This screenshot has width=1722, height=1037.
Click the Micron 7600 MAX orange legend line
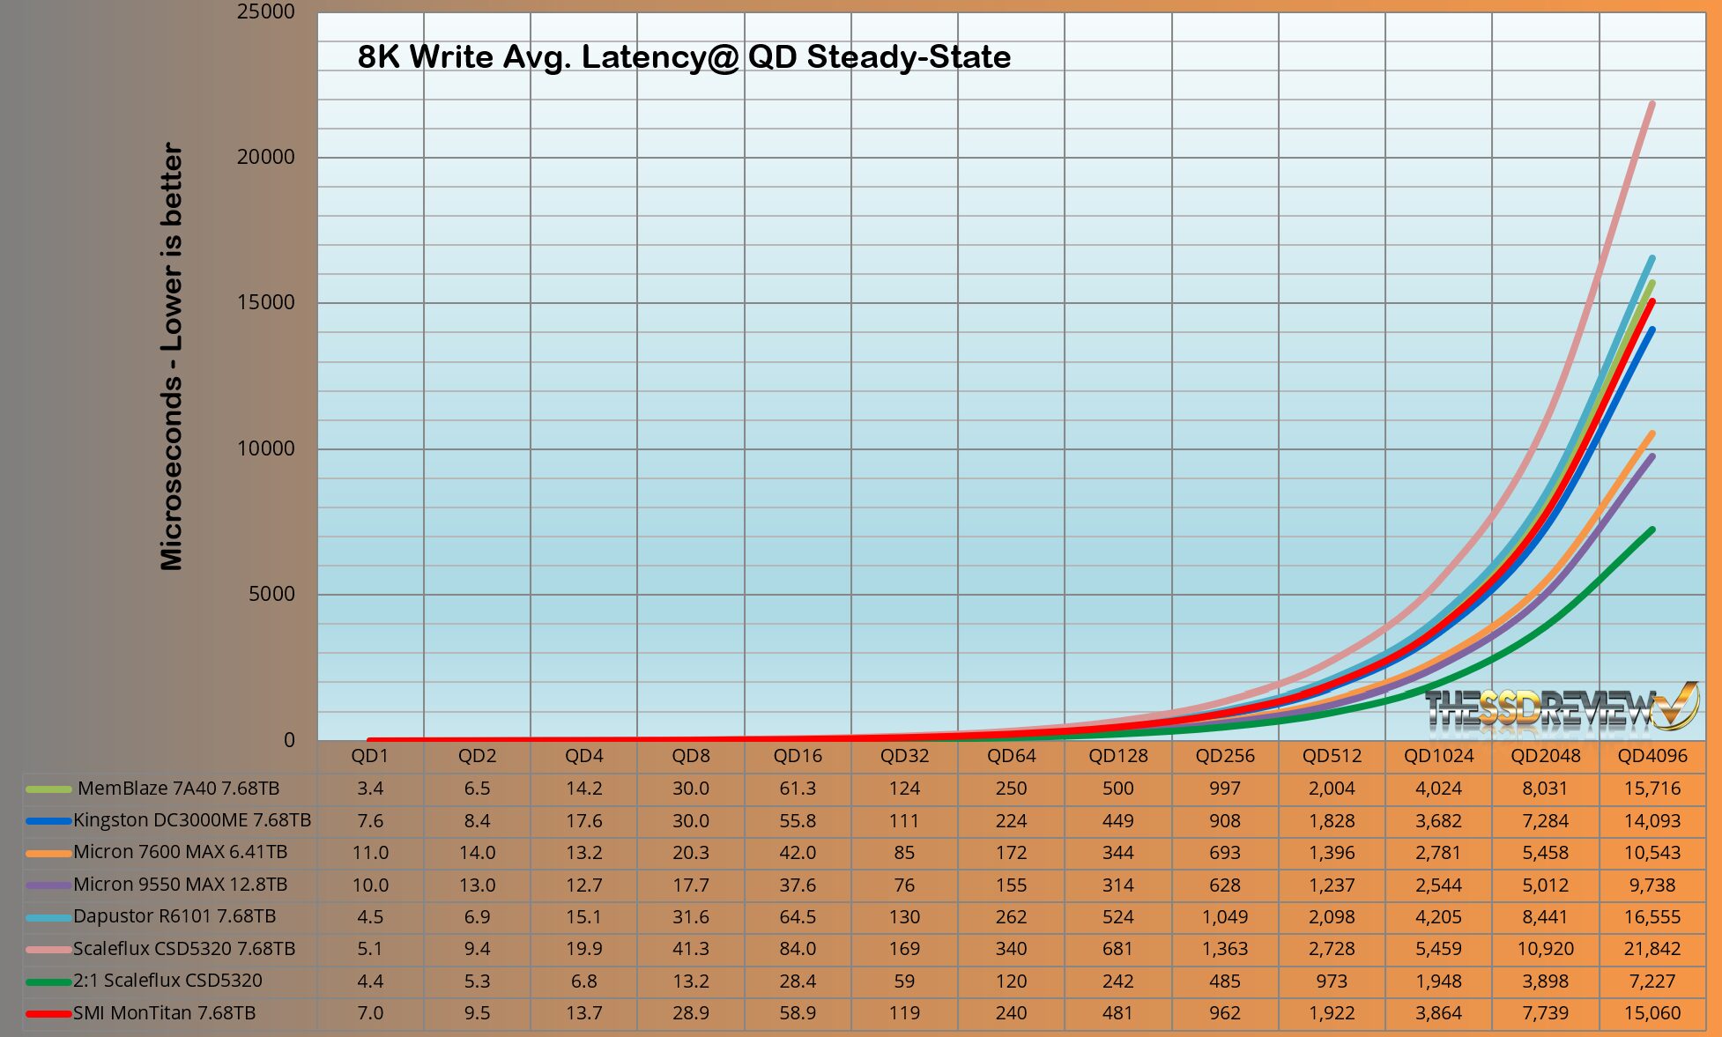coord(48,853)
